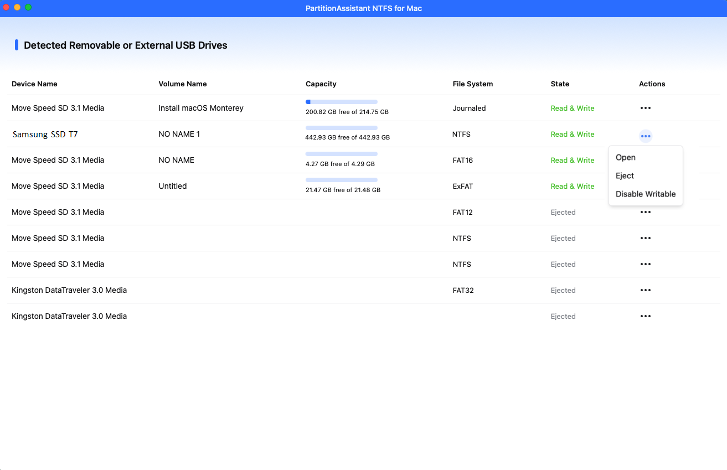
Task: Click the actions icon on the first ejected NTFS row
Action: pos(645,238)
